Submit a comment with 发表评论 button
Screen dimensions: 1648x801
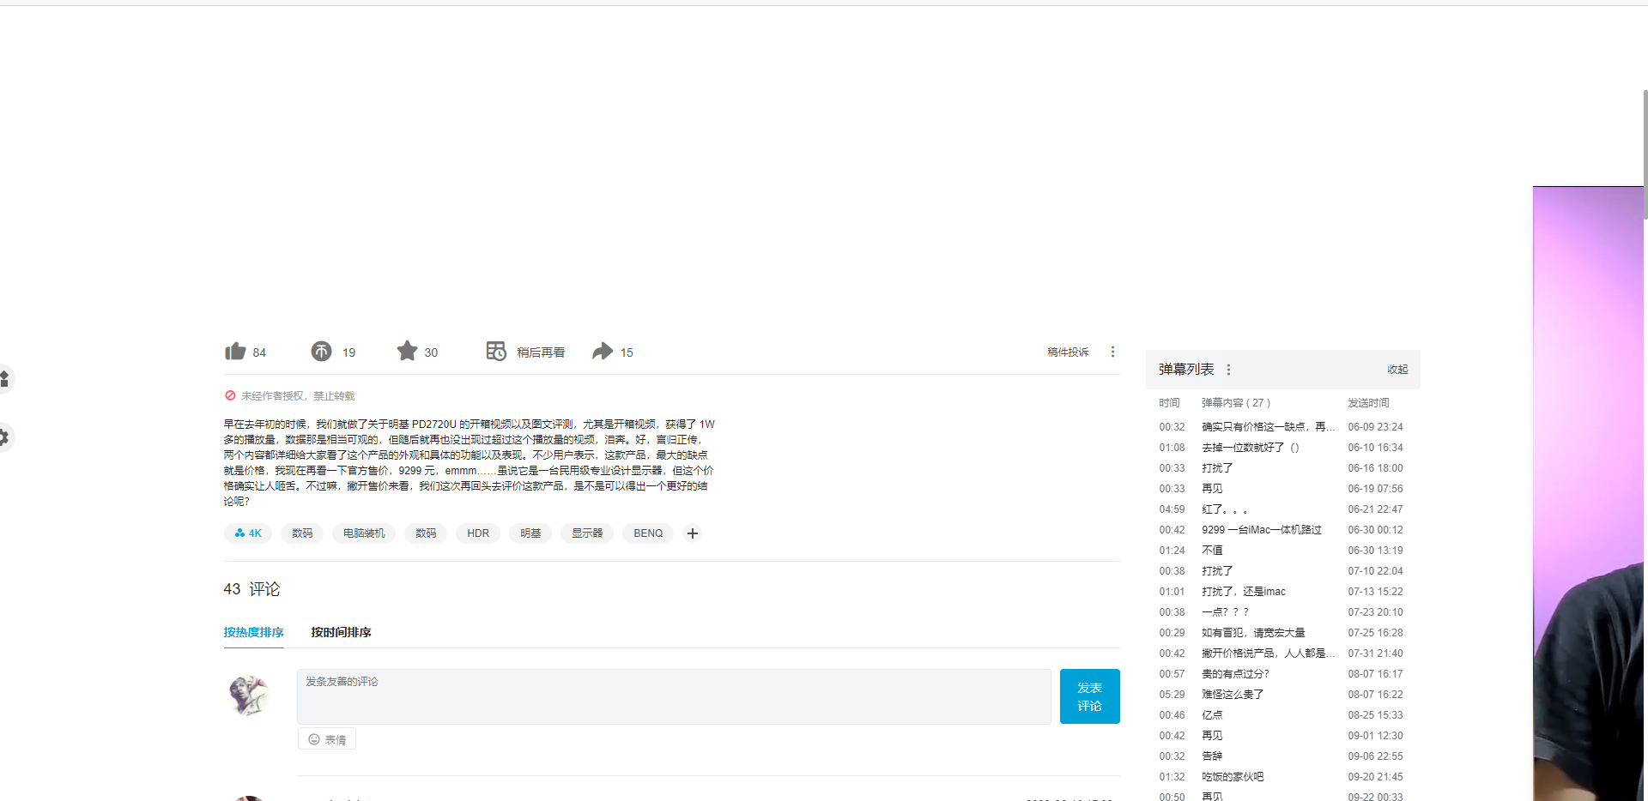pos(1089,696)
